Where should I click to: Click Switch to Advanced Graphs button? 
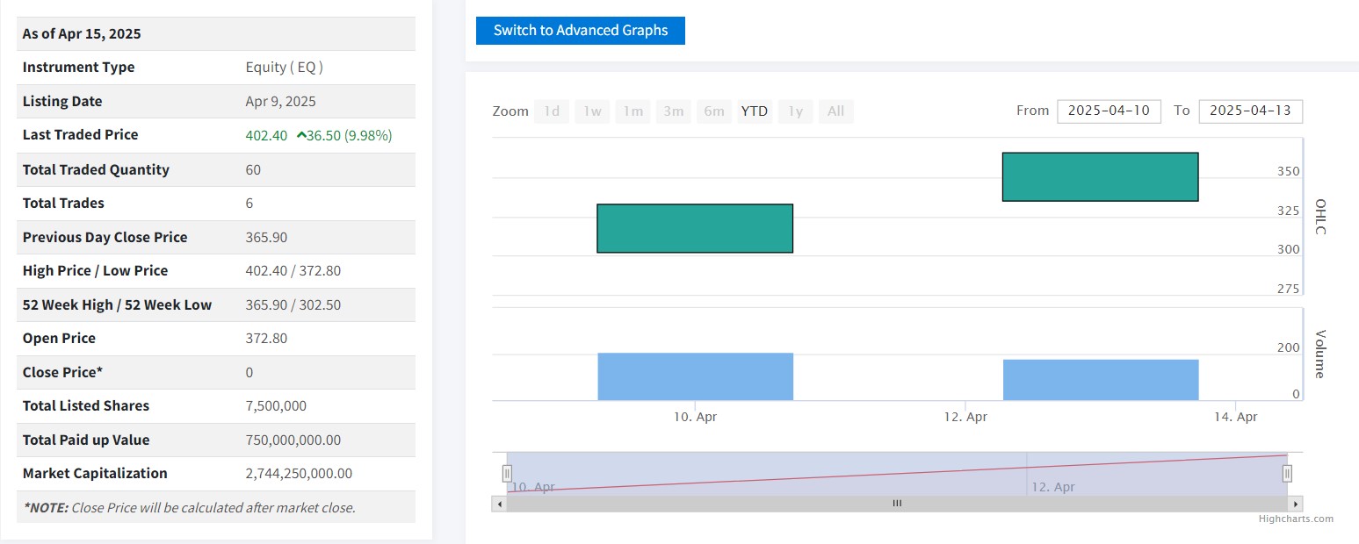580,31
